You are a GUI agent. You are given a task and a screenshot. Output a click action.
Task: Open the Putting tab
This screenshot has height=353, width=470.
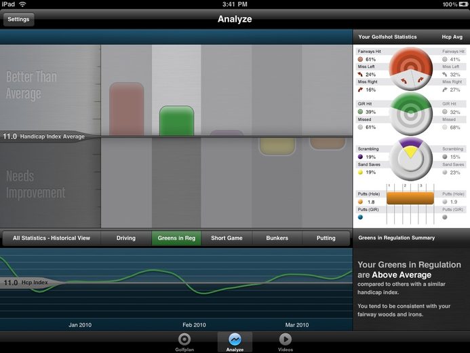coord(326,238)
